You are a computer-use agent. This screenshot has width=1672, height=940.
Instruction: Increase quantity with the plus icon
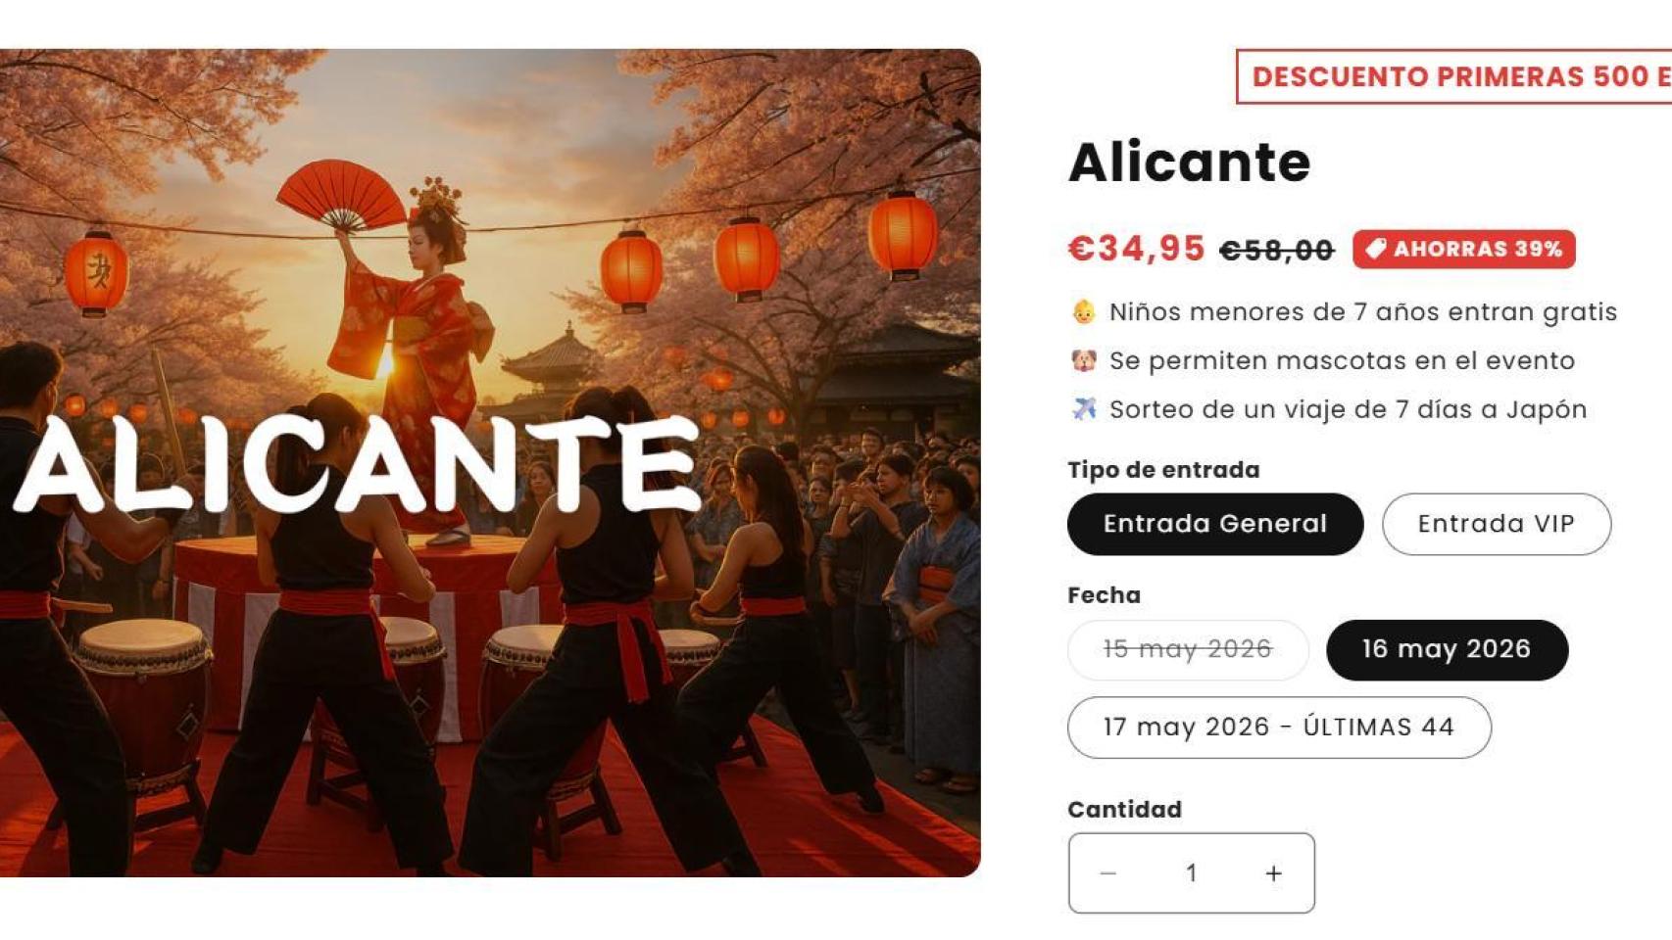coord(1273,872)
